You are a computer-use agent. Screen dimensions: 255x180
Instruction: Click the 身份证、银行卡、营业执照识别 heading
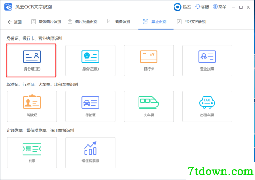pos(35,38)
